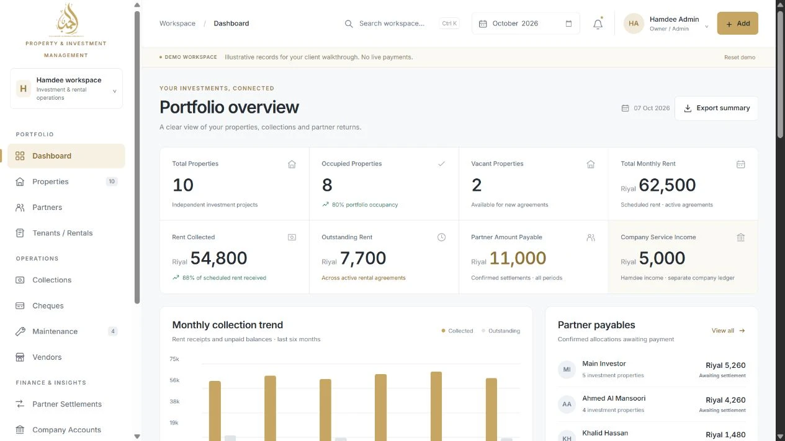The width and height of the screenshot is (785, 441).
Task: Click the sidebar scrollbar thumb
Action: point(137,157)
